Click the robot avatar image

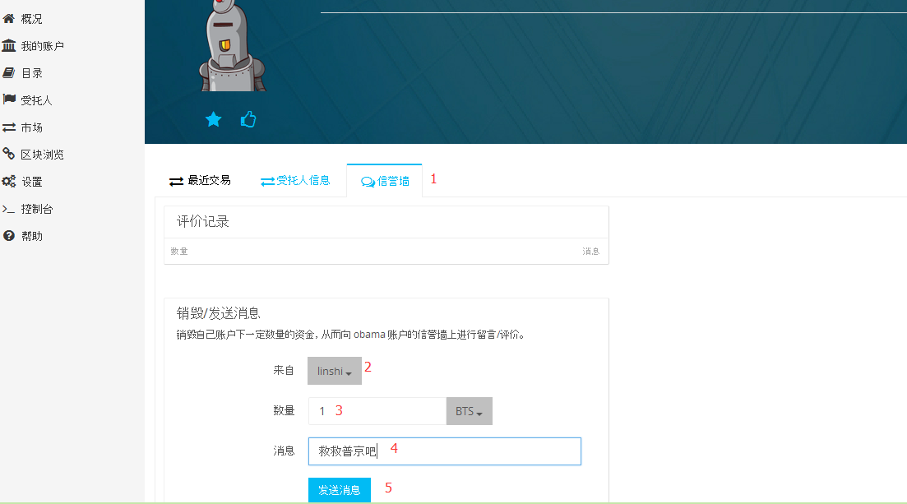coord(233,46)
